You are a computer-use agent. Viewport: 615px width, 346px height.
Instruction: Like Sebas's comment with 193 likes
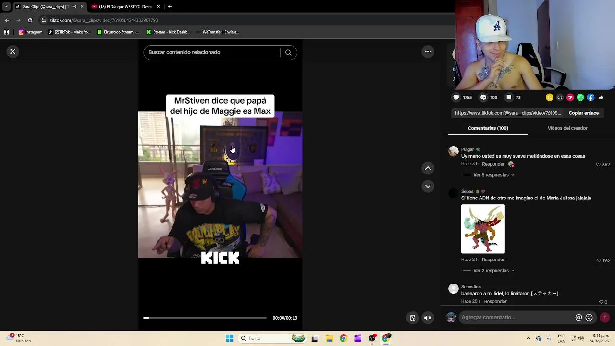pos(599,260)
